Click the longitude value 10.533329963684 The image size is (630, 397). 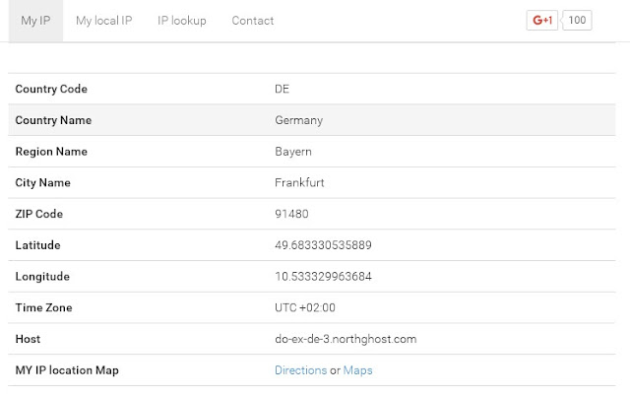pyautogui.click(x=323, y=277)
